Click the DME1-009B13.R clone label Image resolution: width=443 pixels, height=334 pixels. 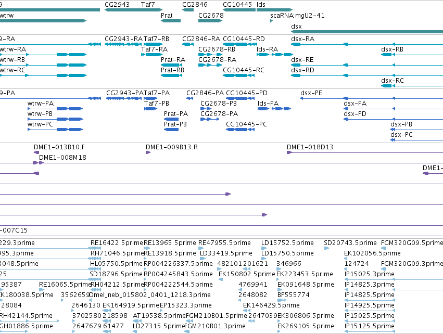(172, 147)
